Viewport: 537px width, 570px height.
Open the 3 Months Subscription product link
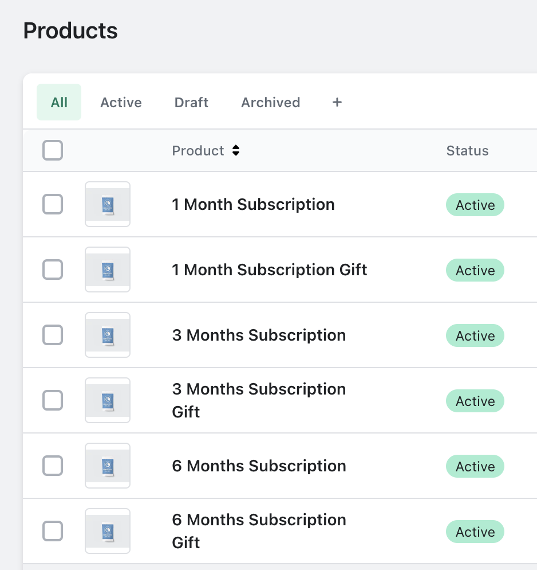pos(259,335)
